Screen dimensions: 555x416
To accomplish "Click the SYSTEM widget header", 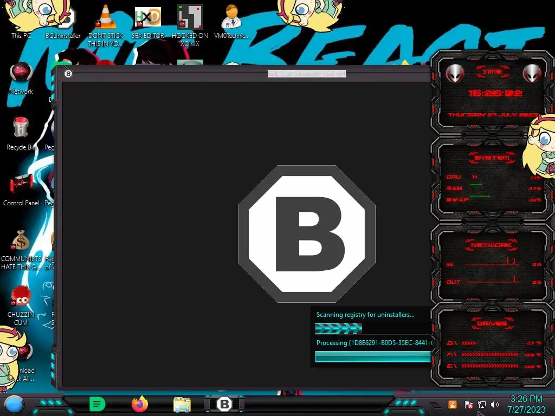I will pos(492,158).
